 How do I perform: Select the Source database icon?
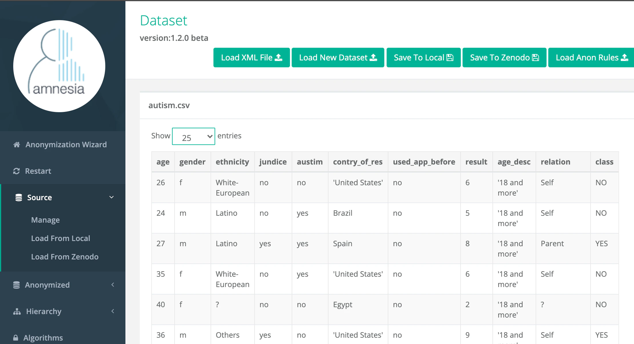[18, 197]
